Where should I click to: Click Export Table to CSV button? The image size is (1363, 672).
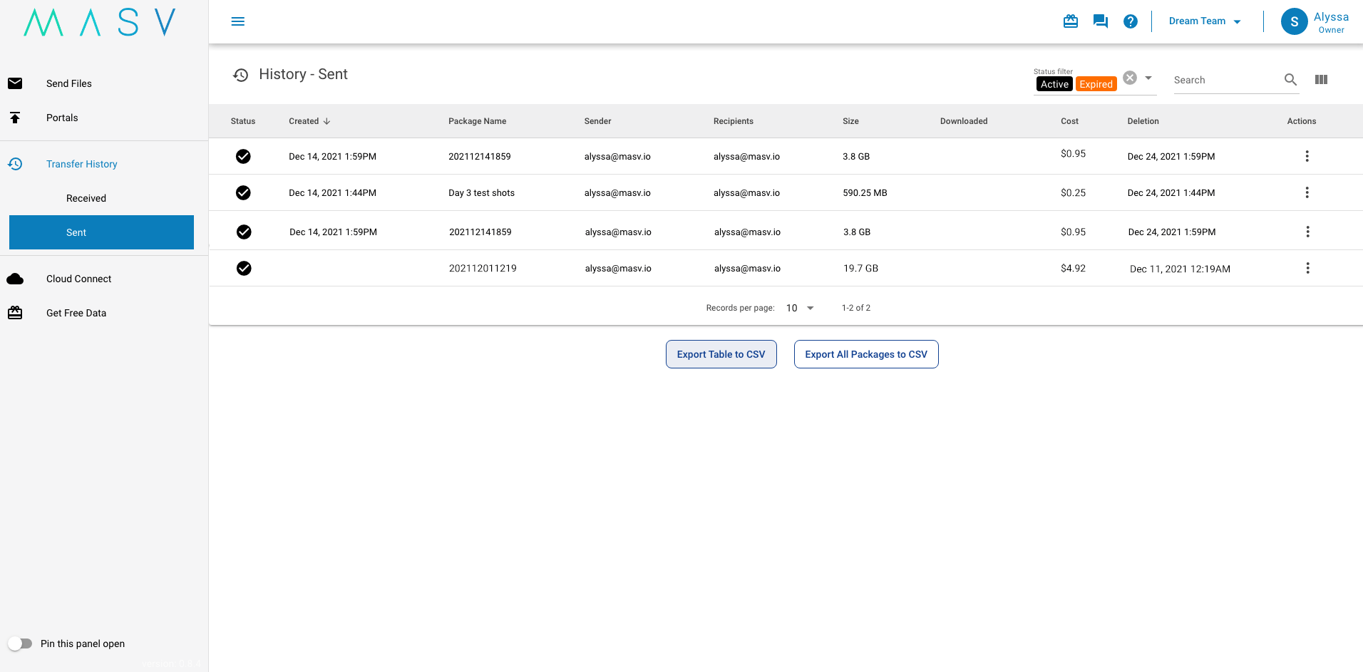[x=721, y=354]
